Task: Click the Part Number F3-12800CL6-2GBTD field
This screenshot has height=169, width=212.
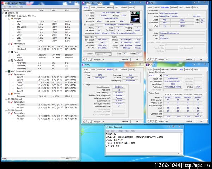Action: [173, 87]
